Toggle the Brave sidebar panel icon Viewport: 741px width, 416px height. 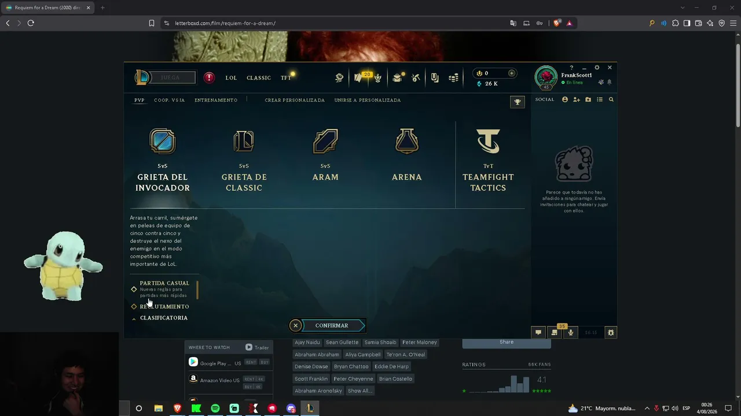point(687,23)
